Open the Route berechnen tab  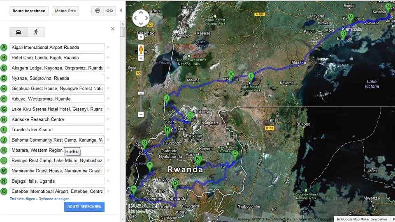(x=29, y=11)
